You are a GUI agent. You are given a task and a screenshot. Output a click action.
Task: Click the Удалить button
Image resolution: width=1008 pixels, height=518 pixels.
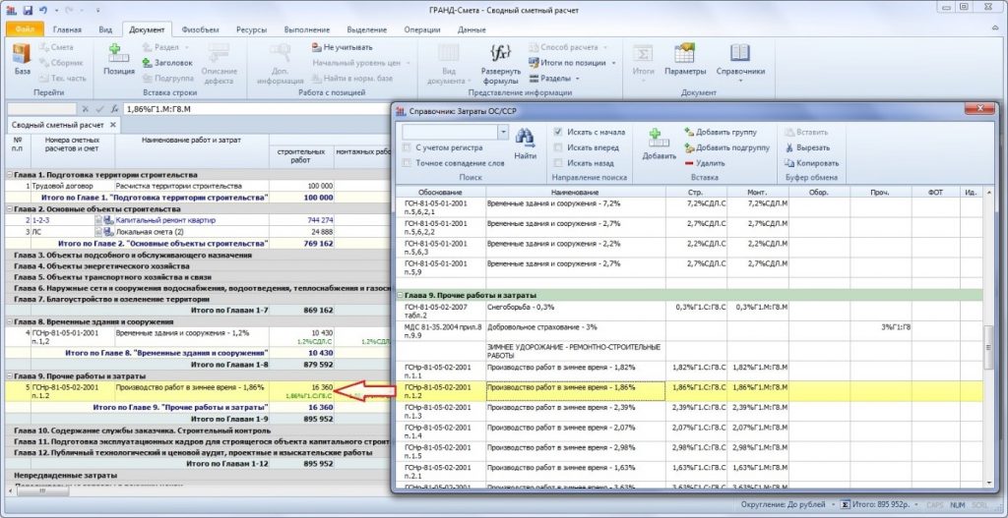pos(709,163)
